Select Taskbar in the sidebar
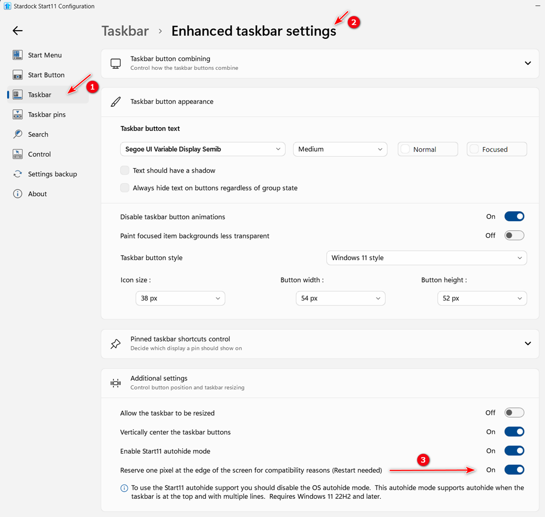The height and width of the screenshot is (517, 545). point(48,94)
